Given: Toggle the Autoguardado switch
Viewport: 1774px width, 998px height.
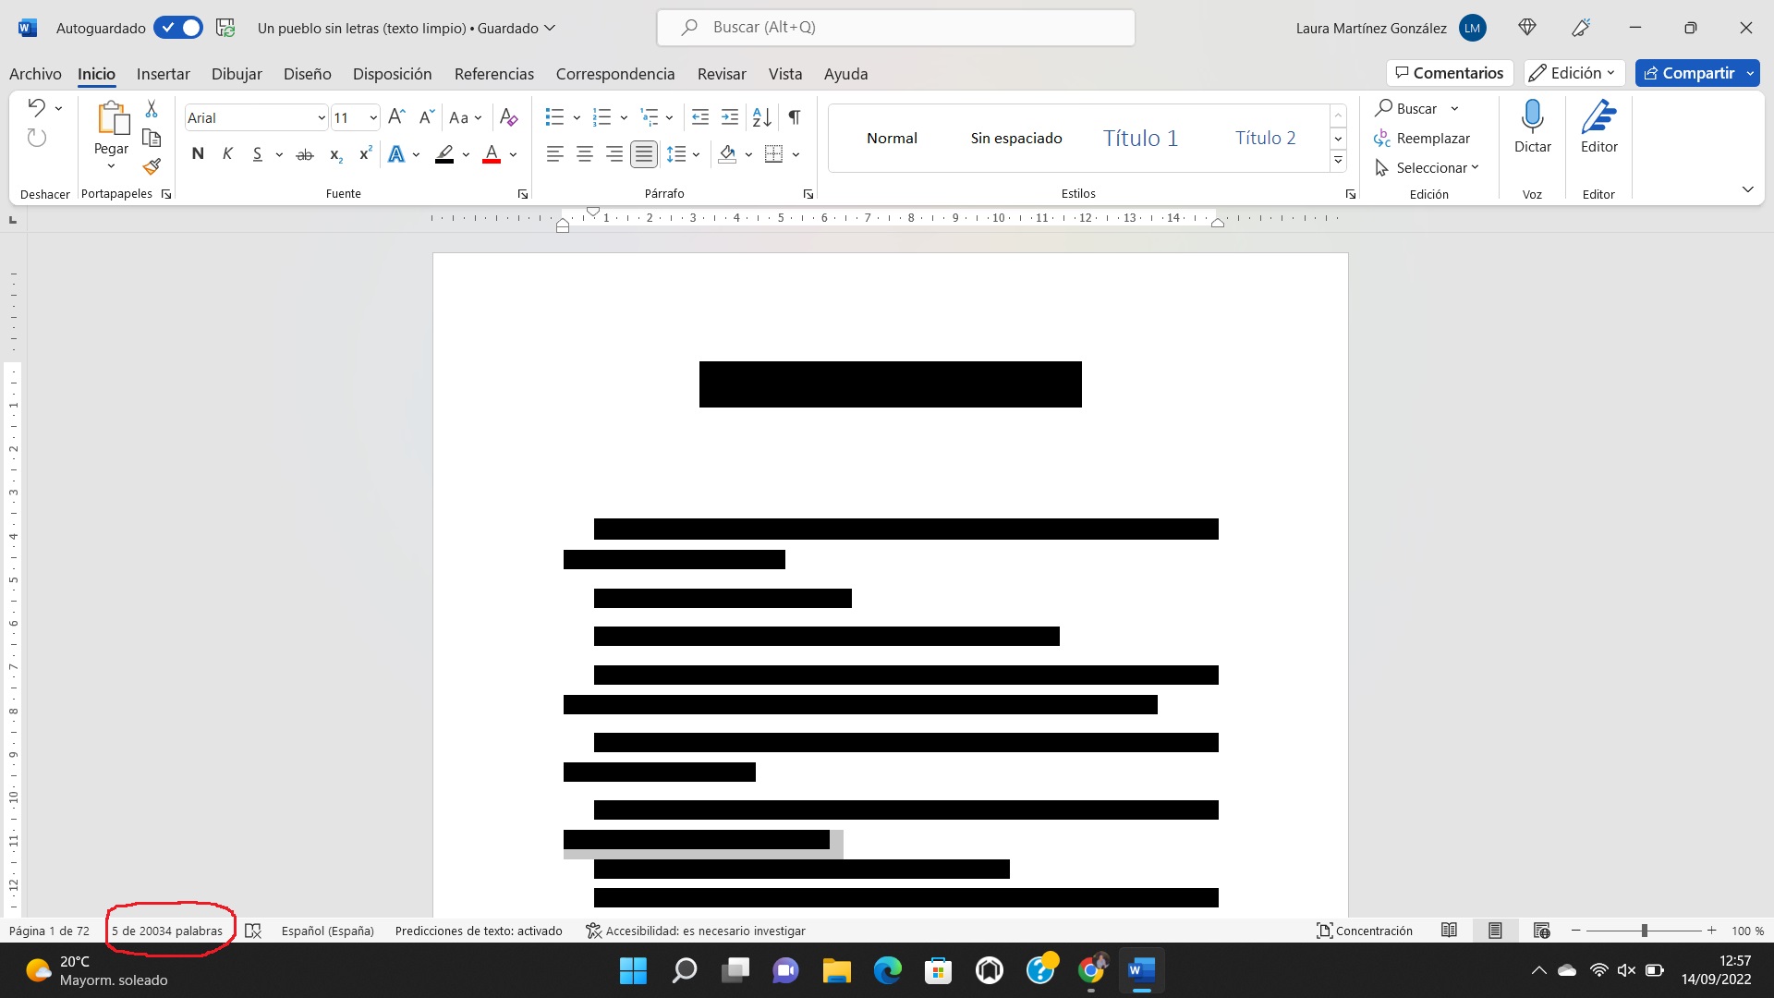Looking at the screenshot, I should pos(178,28).
